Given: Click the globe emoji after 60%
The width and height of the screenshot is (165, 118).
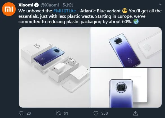Looking at the screenshot, I should [x=136, y=21].
